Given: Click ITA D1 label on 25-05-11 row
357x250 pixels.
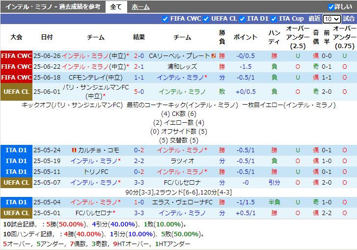Looking at the screenshot, I should [16, 172].
